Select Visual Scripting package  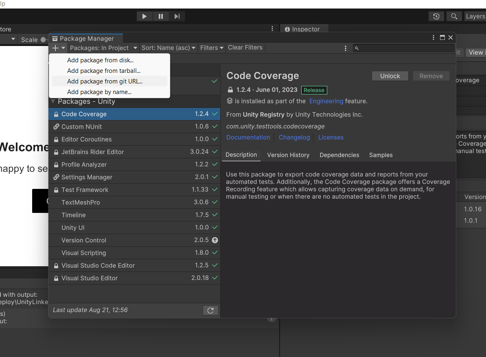tap(134, 253)
